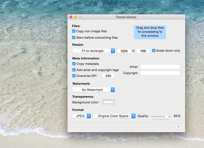Disable Scale down only option
This screenshot has height=148, width=204.
[x=154, y=51]
